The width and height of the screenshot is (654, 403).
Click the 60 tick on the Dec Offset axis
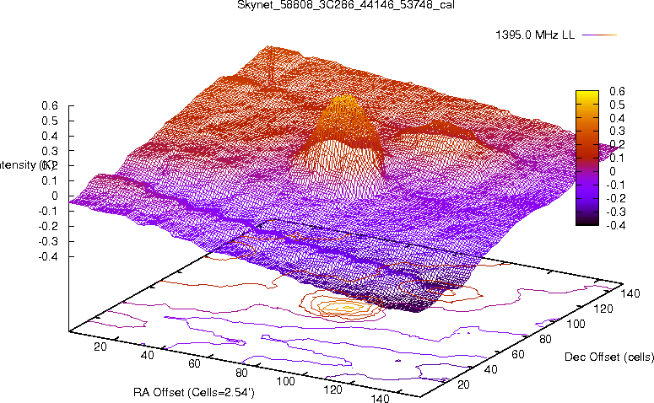518,354
